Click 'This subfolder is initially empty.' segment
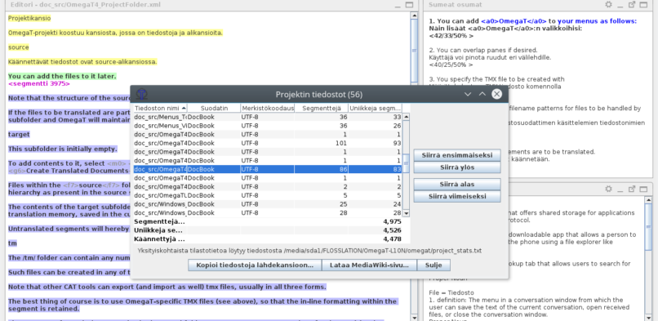 click(x=63, y=149)
